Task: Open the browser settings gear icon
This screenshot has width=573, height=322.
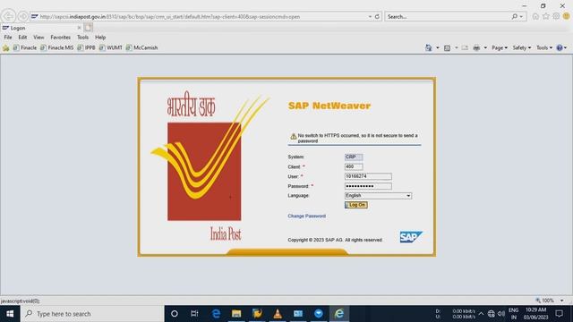Action: [556, 16]
